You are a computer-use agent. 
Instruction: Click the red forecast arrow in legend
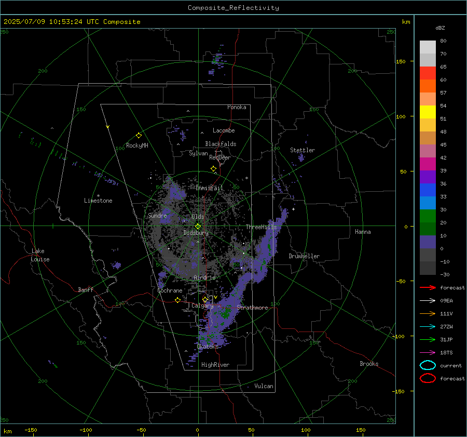[x=428, y=287]
